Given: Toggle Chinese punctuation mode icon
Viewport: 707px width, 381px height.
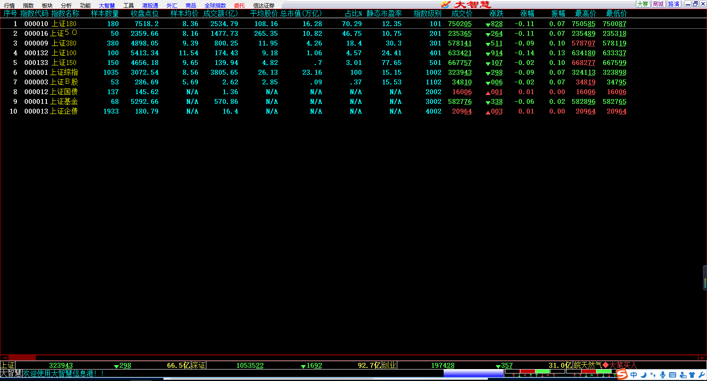Looking at the screenshot, I should click(x=653, y=375).
